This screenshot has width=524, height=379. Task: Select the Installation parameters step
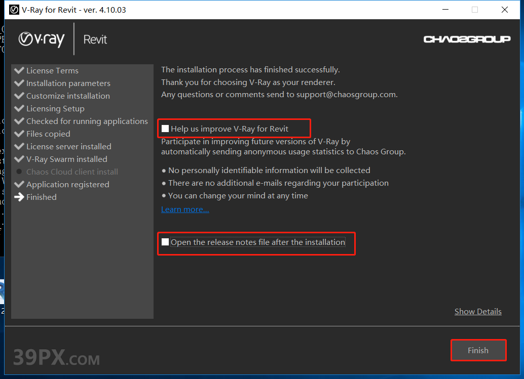pos(68,83)
